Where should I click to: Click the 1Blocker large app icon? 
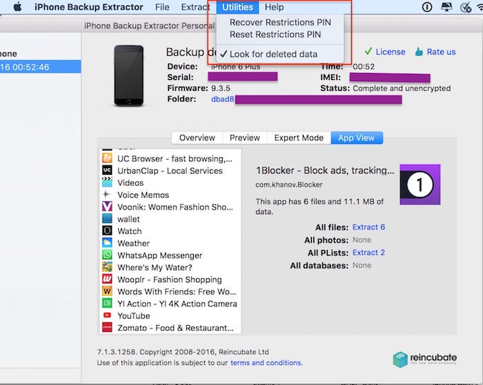420,185
